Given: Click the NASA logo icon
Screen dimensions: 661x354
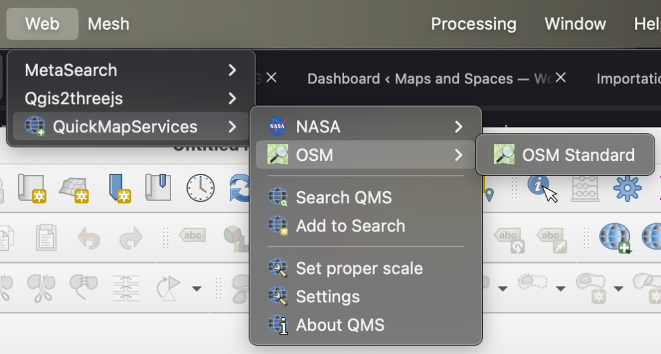Looking at the screenshot, I should (x=278, y=126).
